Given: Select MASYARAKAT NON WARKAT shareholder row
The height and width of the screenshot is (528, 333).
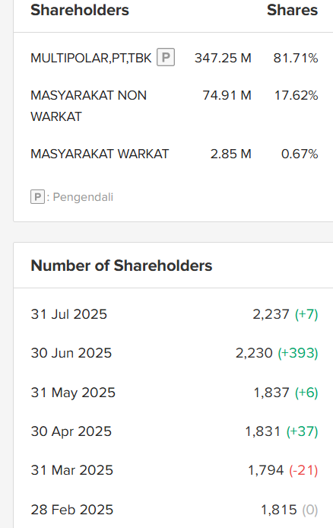Looking at the screenshot, I should pos(174,106).
